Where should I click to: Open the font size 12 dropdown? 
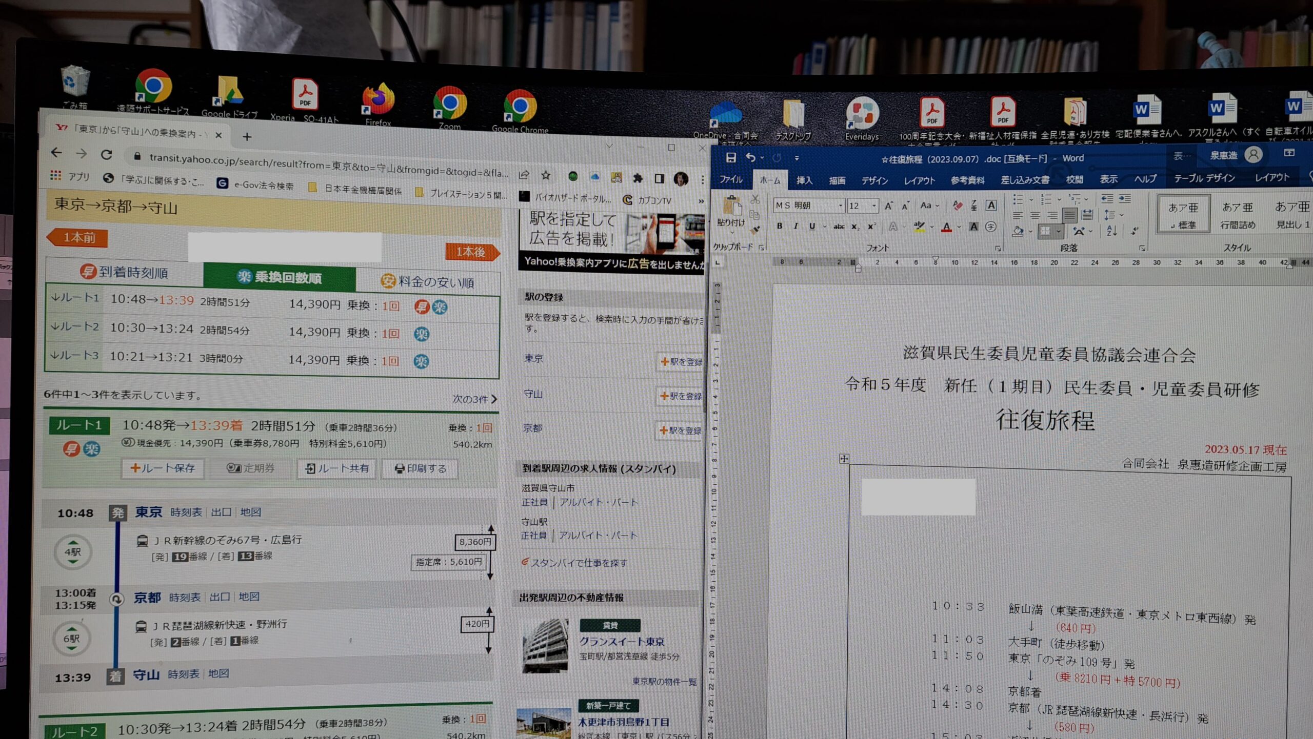pos(874,206)
